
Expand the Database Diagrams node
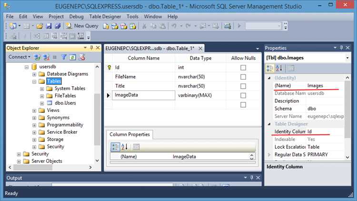[34, 74]
